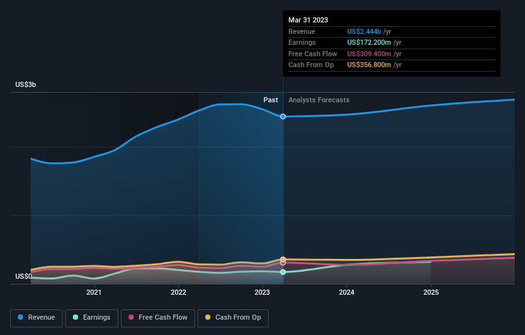Image resolution: width=525 pixels, height=335 pixels.
Task: Click the US$356.800m cash from op value
Action: point(369,65)
